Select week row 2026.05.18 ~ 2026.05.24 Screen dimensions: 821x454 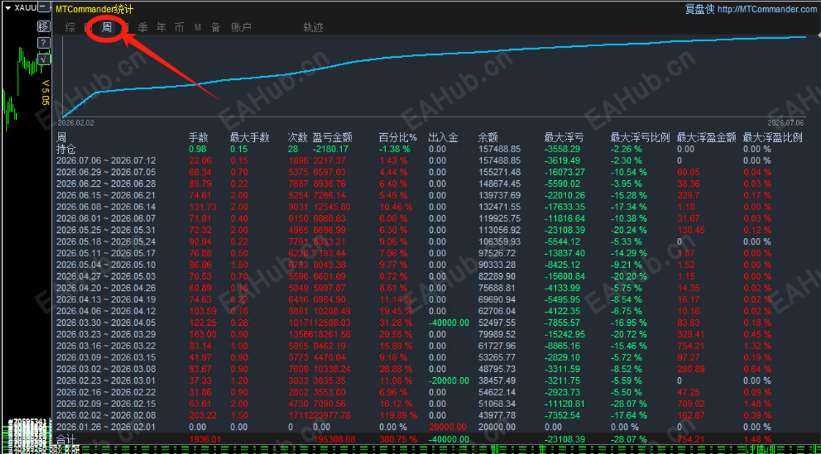(105, 242)
